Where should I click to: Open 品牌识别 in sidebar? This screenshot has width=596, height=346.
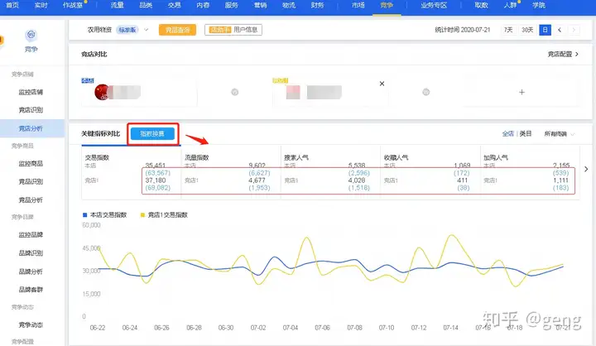tap(31, 253)
